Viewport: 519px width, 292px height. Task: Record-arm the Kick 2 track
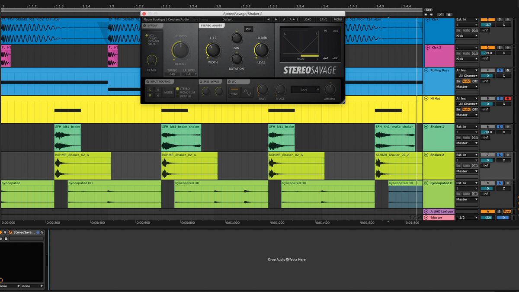pyautogui.click(x=508, y=47)
